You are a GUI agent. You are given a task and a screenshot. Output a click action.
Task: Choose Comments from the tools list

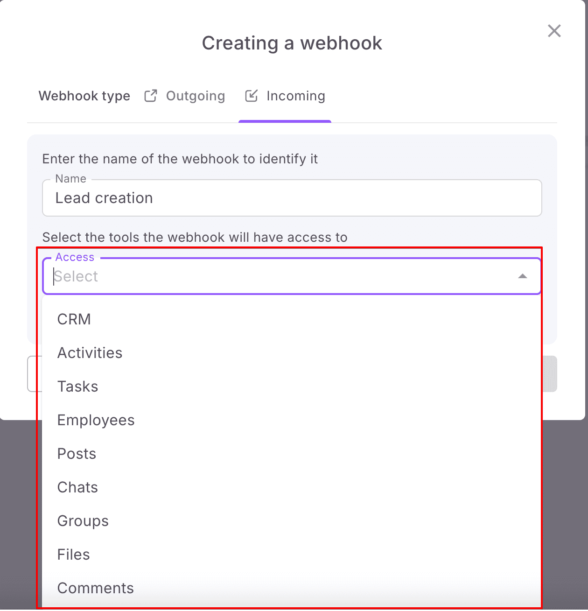[x=95, y=588]
